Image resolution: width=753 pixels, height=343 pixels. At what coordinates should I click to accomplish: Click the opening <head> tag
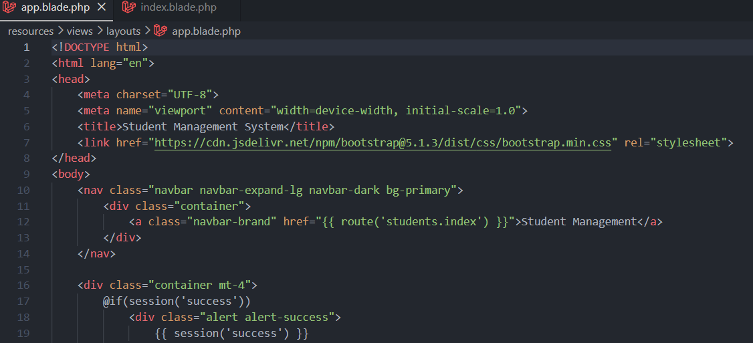(x=71, y=80)
